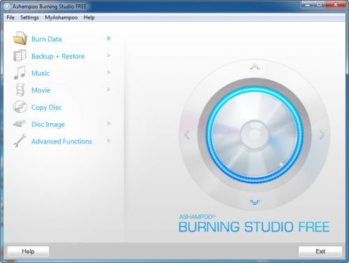Image resolution: width=349 pixels, height=263 pixels.
Task: Click the dotted arrow above the disc
Action: click(x=255, y=67)
